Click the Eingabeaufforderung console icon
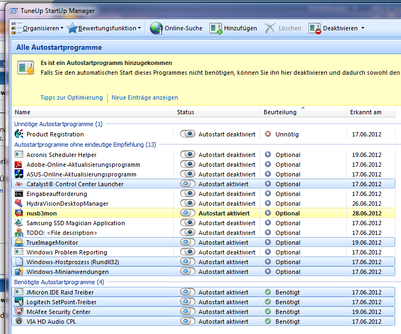This screenshot has width=401, height=334. (x=19, y=194)
